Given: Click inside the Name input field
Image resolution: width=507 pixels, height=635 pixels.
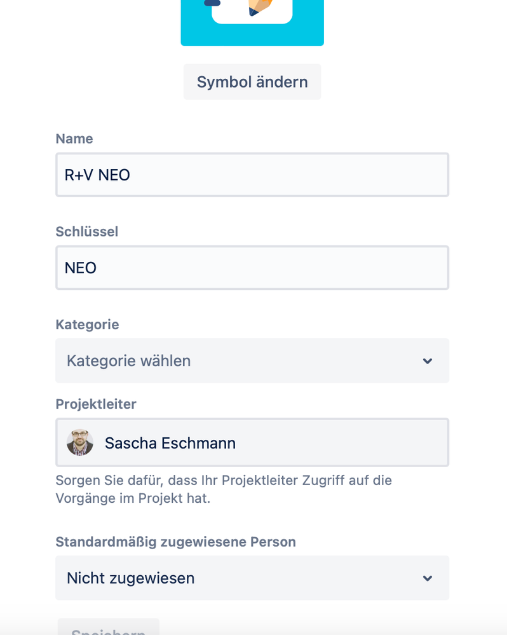Looking at the screenshot, I should [252, 174].
